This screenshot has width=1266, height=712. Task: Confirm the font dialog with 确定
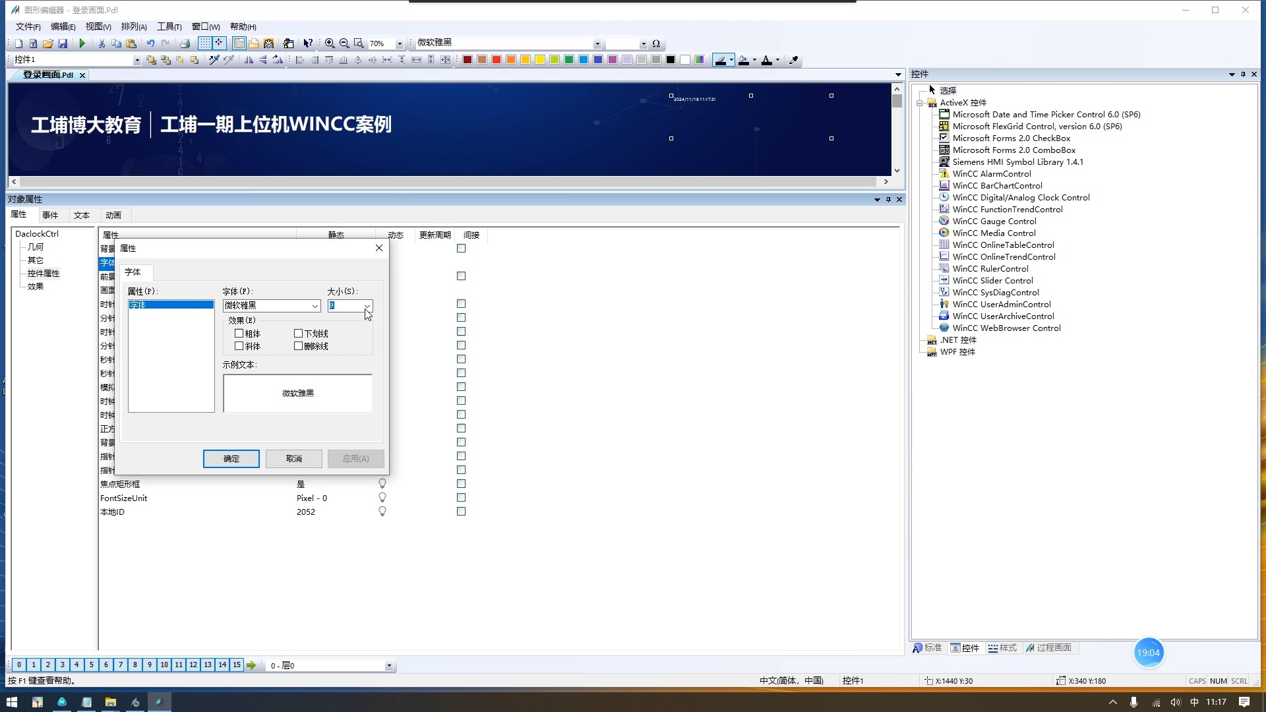click(231, 459)
